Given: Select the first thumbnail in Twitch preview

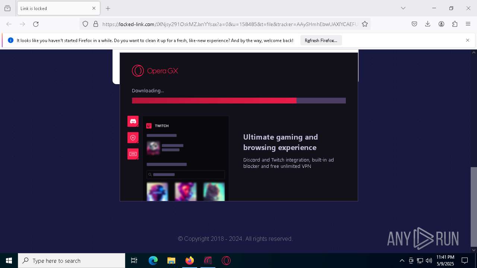Looking at the screenshot, I should (x=157, y=191).
